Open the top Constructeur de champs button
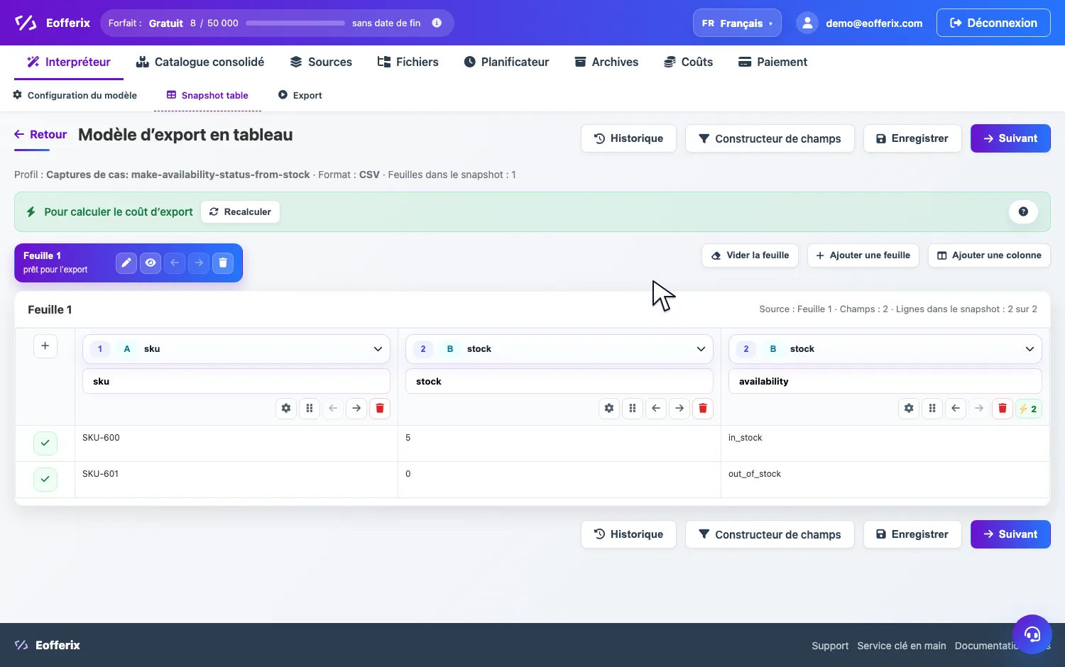 (770, 138)
